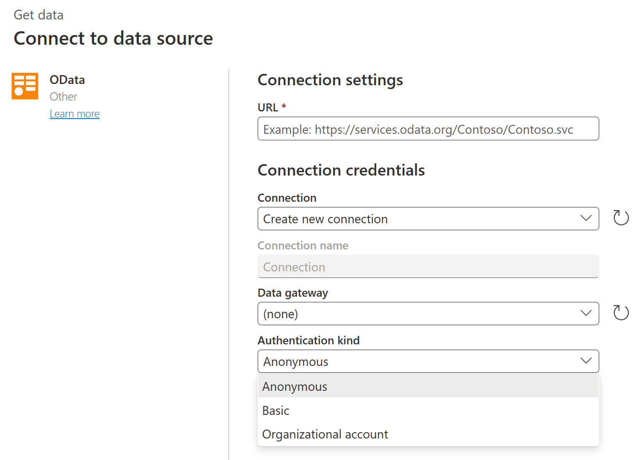Open the Authentication kind dropdown
Screen dimensions: 634x460
(428, 361)
